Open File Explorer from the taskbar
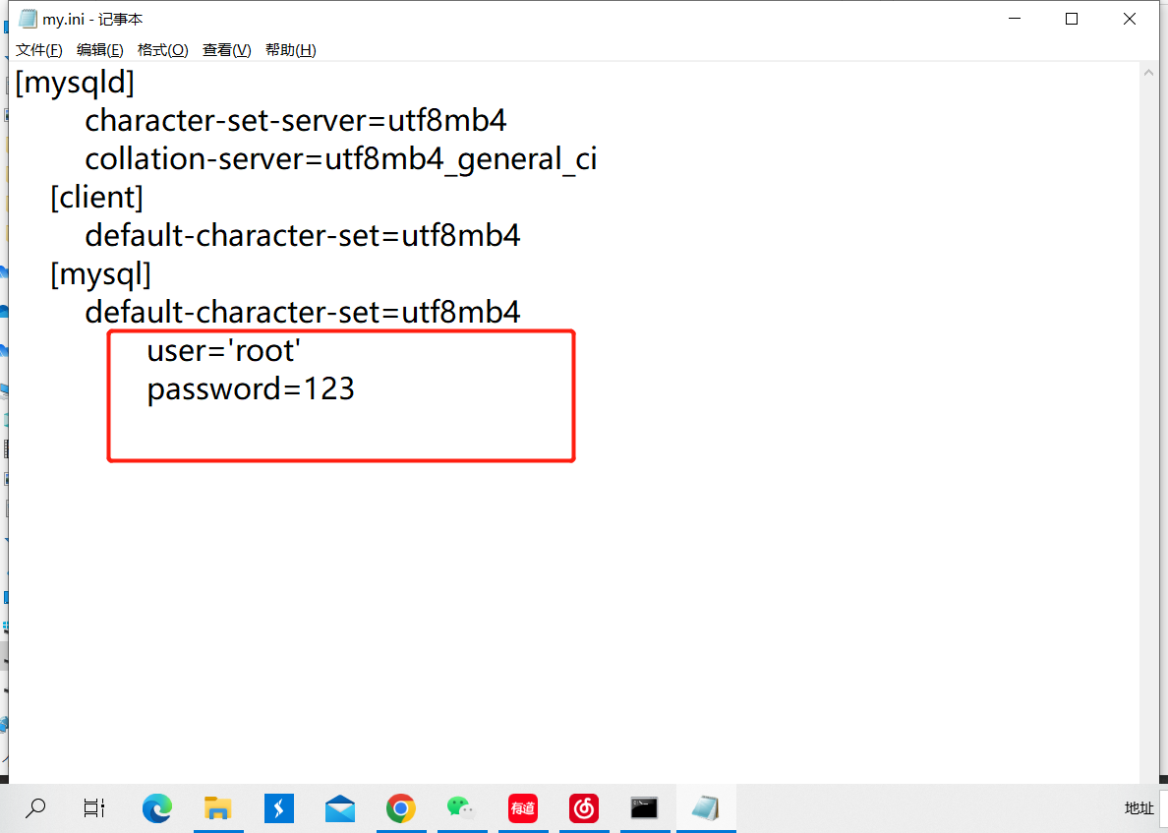Viewport: 1168px width, 833px height. coord(217,808)
